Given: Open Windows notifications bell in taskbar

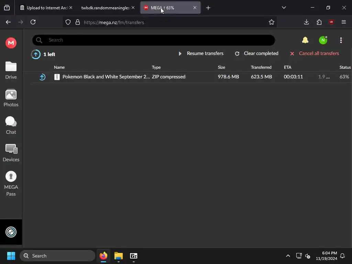Looking at the screenshot, I should click(342, 256).
